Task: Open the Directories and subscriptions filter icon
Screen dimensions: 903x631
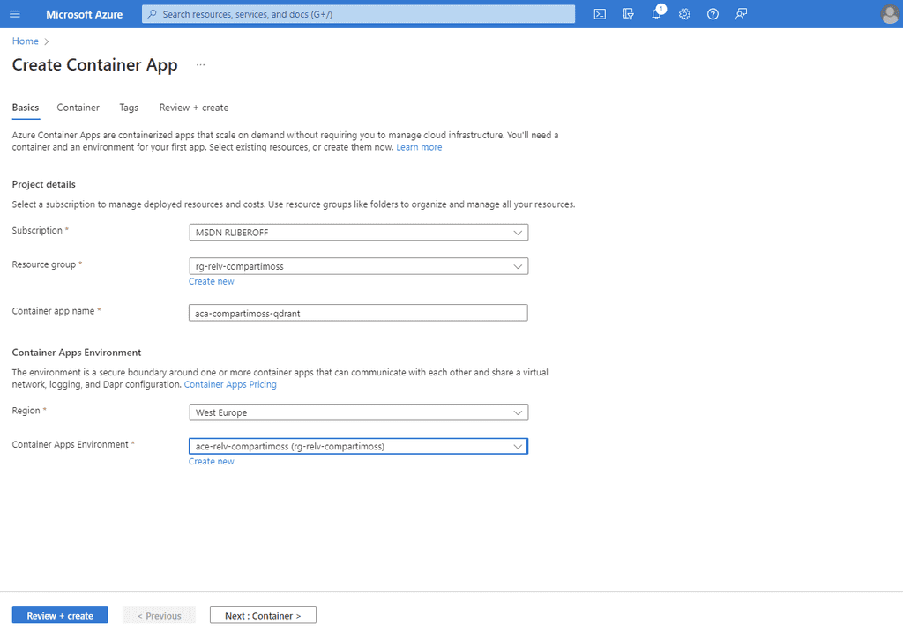Action: [x=628, y=14]
